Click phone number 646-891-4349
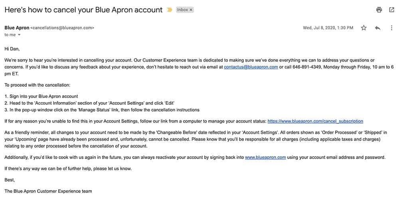Image resolution: width=399 pixels, height=204 pixels. pyautogui.click(x=307, y=67)
